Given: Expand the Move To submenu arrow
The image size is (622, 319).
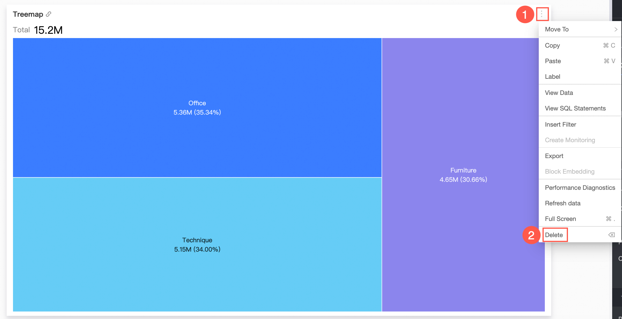Looking at the screenshot, I should point(616,29).
